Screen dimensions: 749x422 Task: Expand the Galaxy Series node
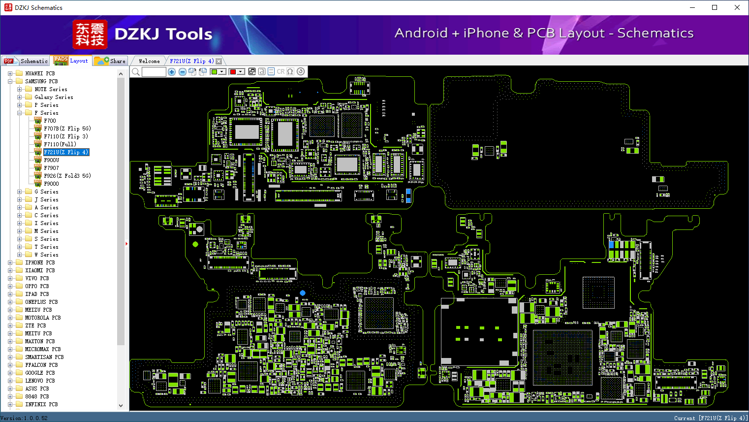[x=20, y=97]
